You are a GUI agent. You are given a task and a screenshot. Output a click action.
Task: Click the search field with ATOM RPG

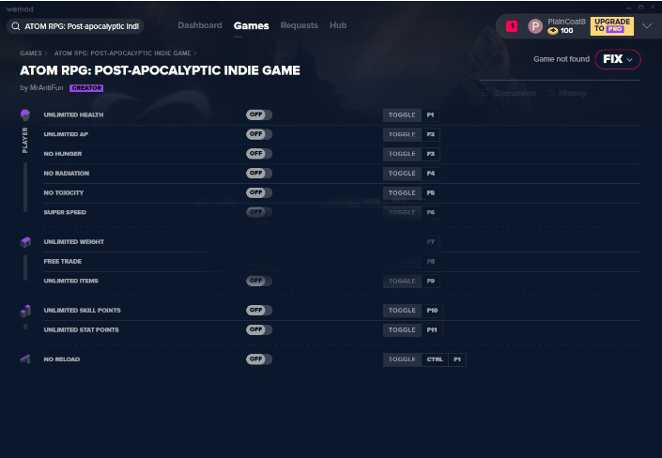75,26
